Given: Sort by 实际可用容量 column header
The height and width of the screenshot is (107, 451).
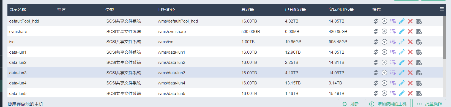Looking at the screenshot, I should tap(341, 10).
